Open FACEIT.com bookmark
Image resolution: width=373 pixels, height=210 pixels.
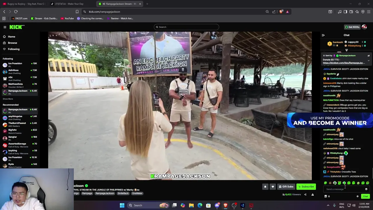click(x=20, y=18)
